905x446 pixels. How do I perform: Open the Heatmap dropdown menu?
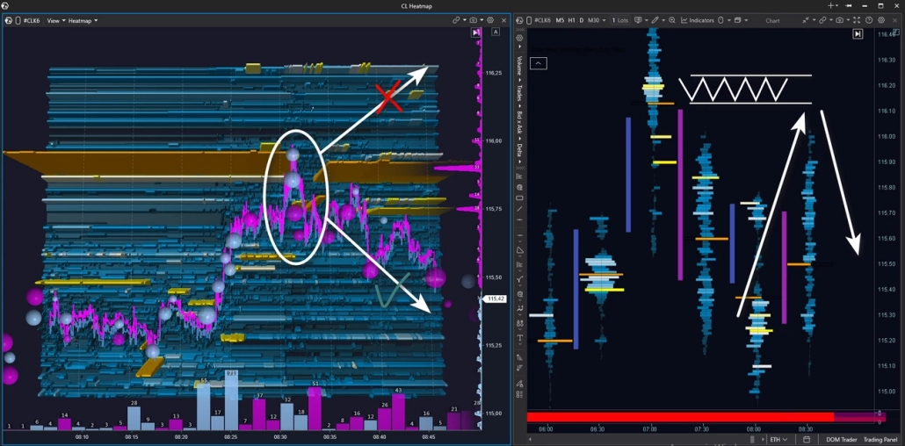[x=83, y=20]
